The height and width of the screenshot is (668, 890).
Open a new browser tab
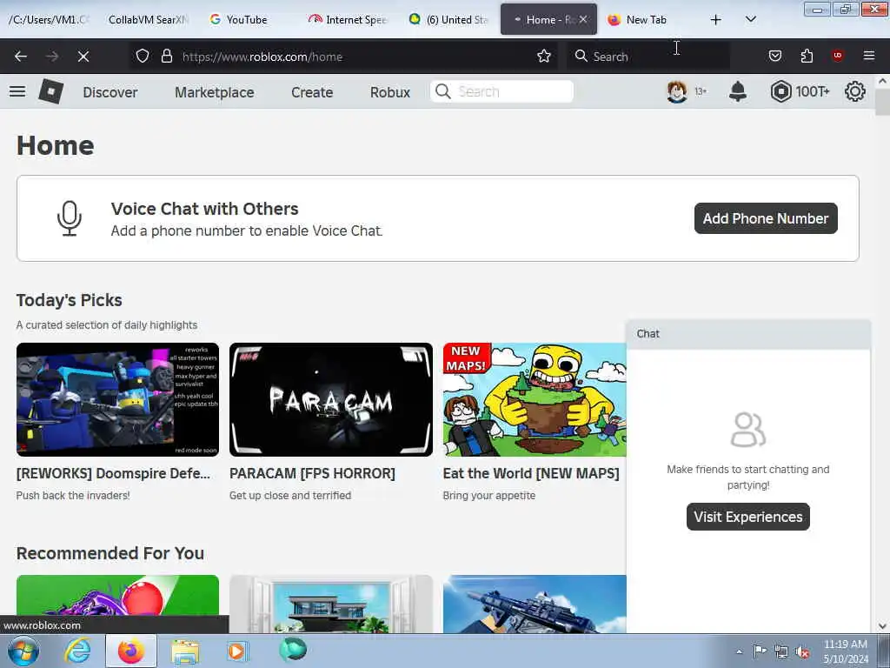(x=716, y=20)
